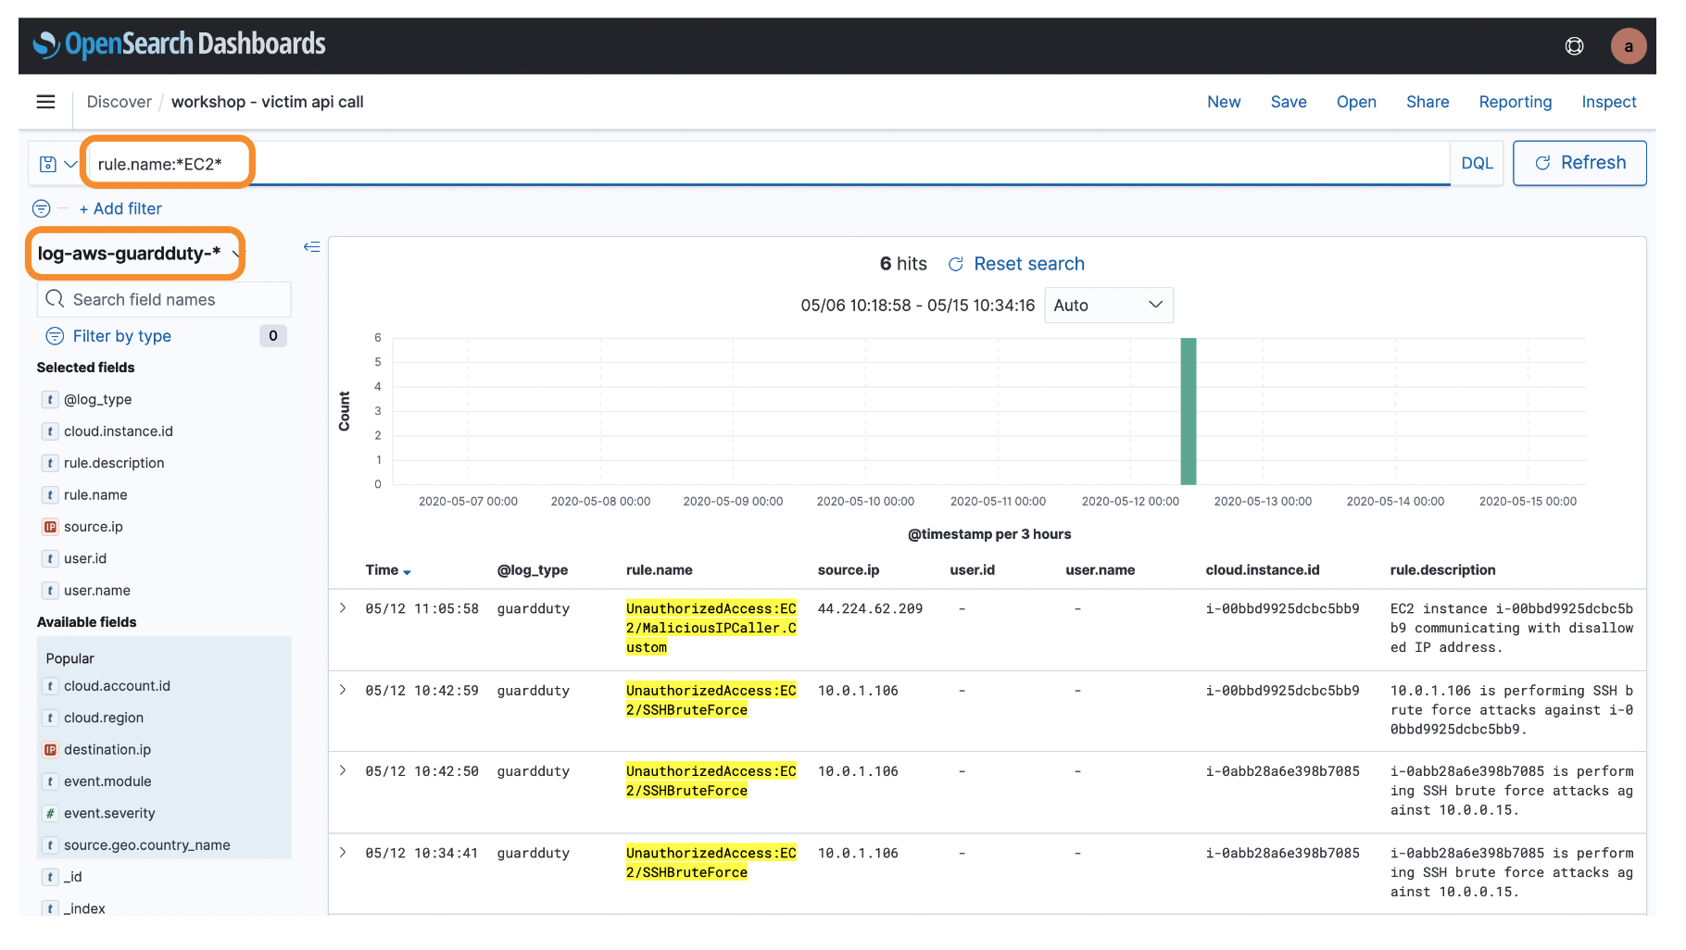Open the Inspect panel

[x=1608, y=102]
